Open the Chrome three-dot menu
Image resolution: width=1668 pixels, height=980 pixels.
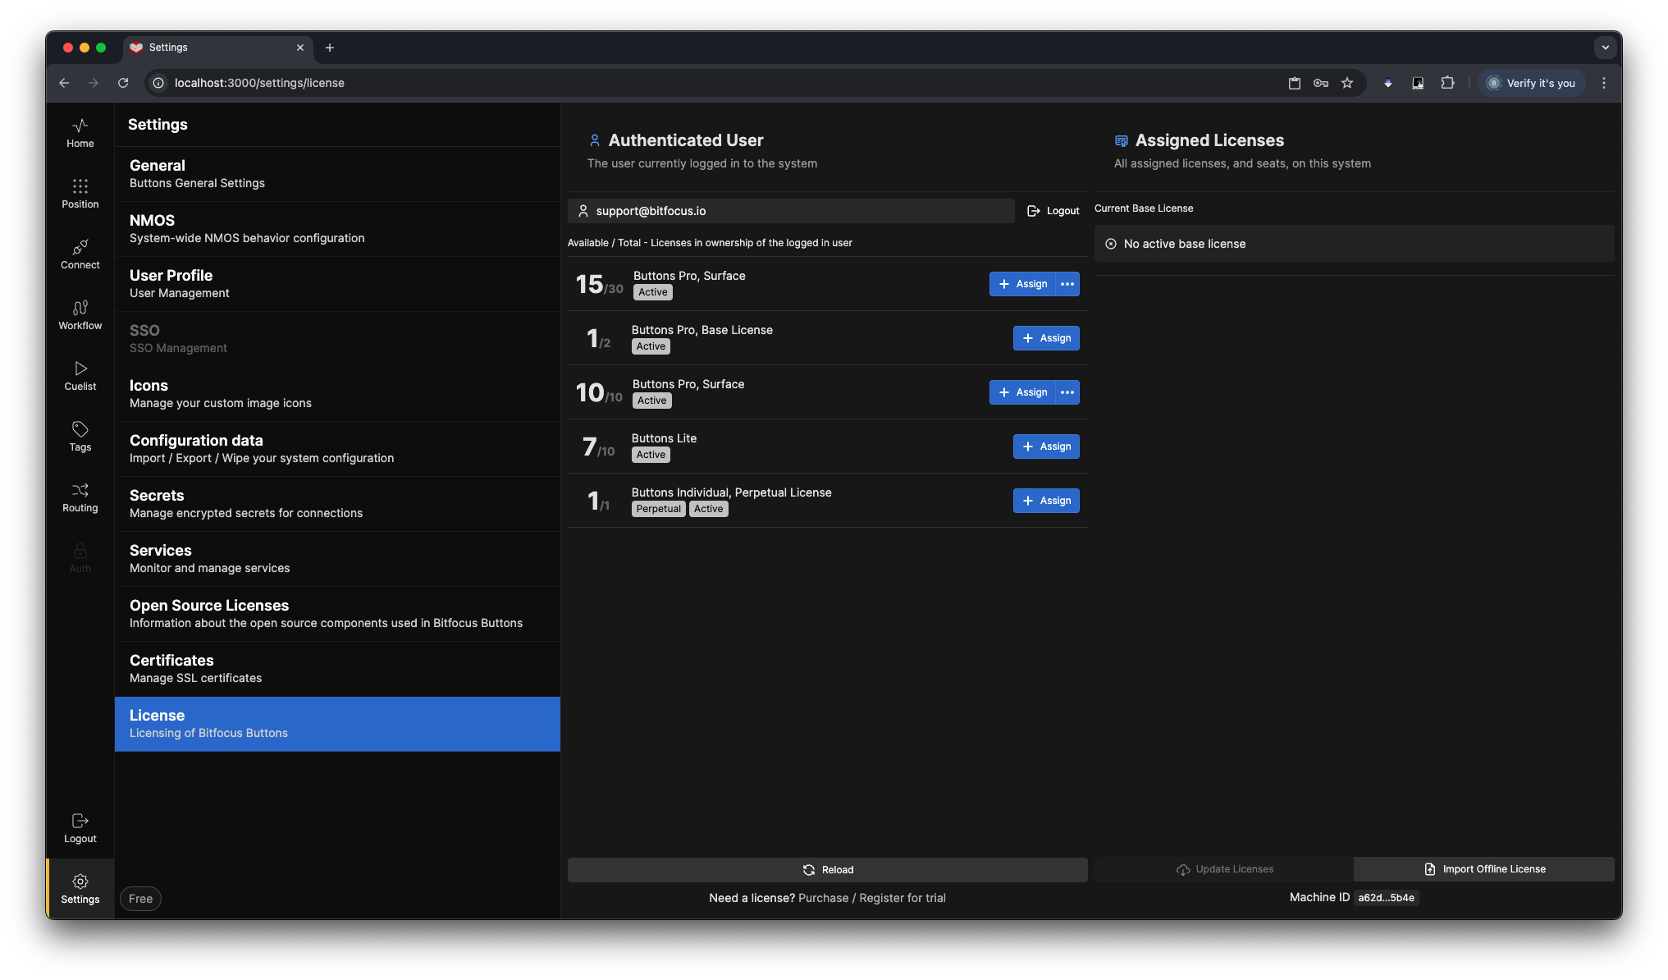[x=1604, y=83]
